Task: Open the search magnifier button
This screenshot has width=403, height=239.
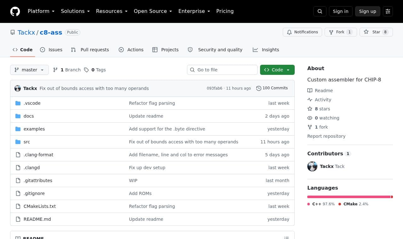Action: tap(320, 11)
